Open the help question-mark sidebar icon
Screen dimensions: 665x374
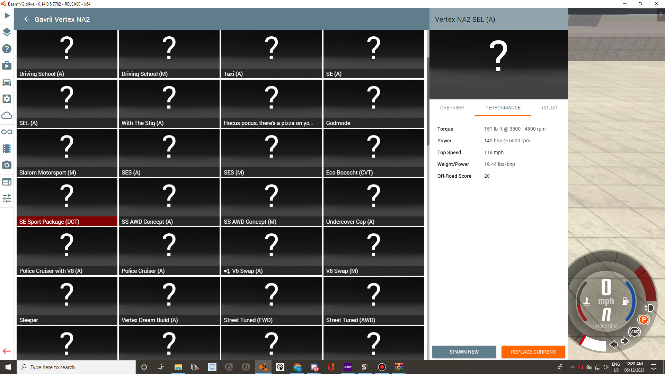pyautogui.click(x=7, y=49)
